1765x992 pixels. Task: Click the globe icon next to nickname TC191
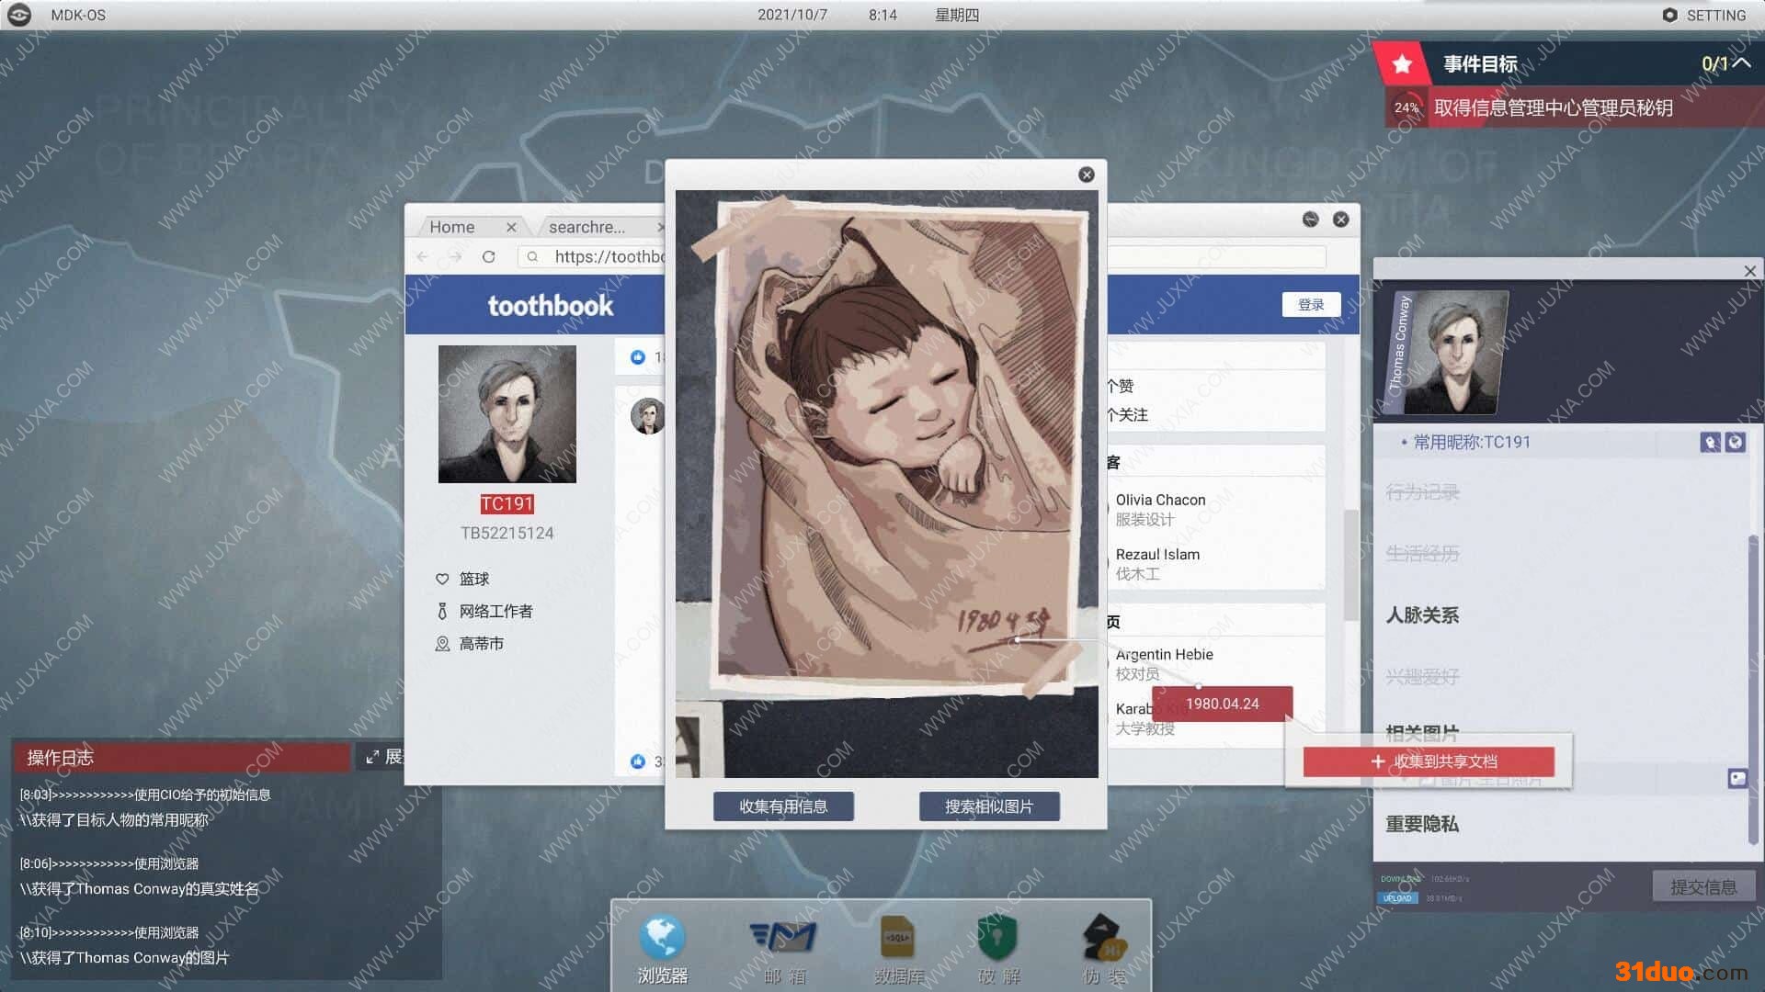point(1735,443)
